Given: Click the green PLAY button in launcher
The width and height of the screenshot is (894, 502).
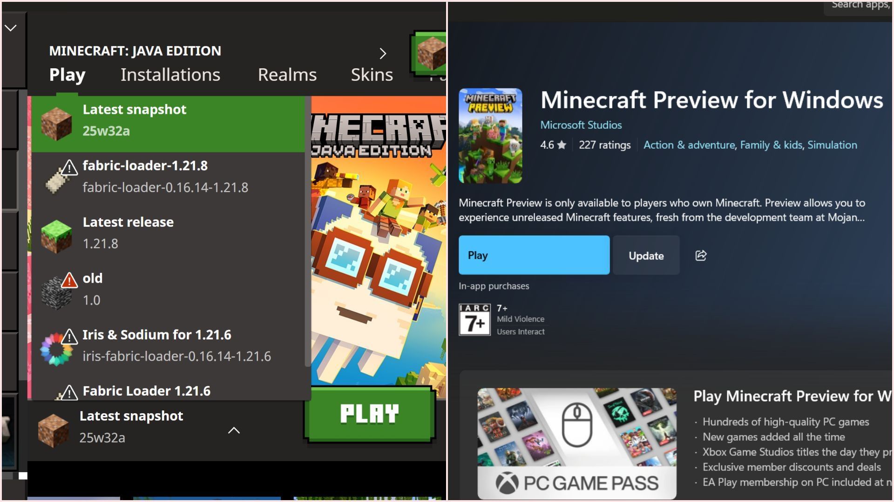Looking at the screenshot, I should pos(370,414).
